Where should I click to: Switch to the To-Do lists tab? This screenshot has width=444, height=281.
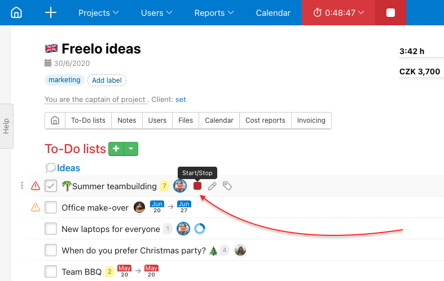tap(89, 121)
